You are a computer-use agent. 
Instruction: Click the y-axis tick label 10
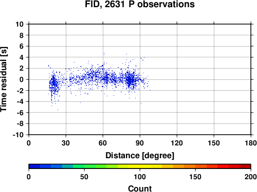coord(20,24)
